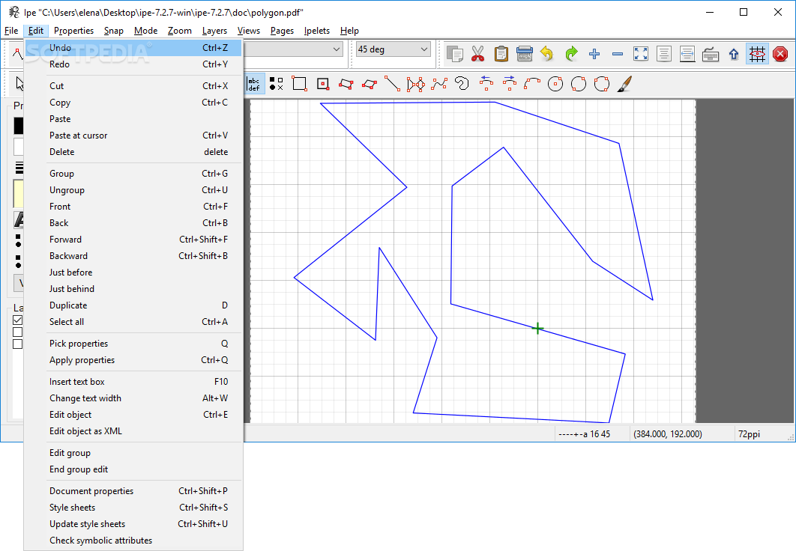Click Paste at cursor menu entry
Image resolution: width=796 pixels, height=551 pixels.
coord(133,136)
